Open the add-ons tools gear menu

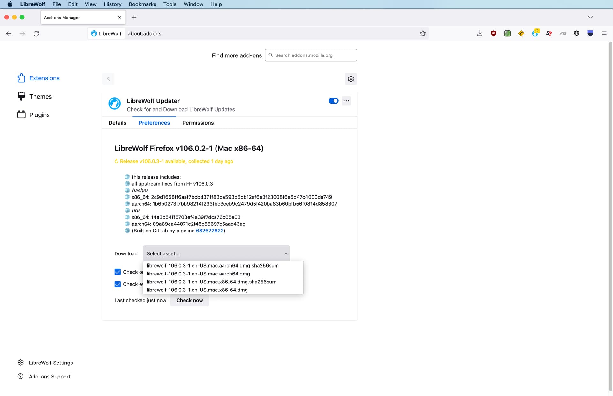[351, 79]
